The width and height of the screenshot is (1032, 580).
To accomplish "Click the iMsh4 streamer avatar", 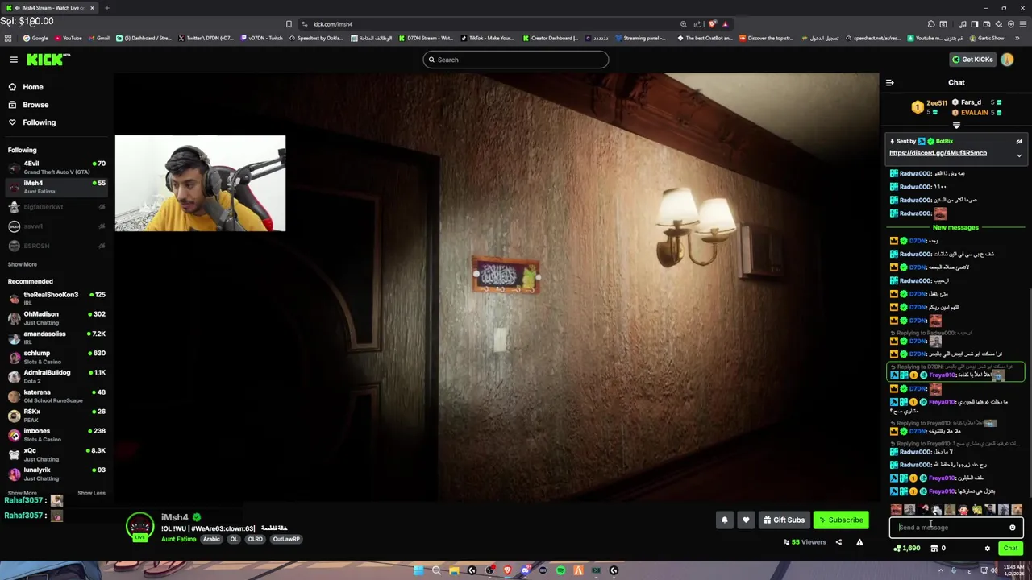I will click(x=139, y=526).
